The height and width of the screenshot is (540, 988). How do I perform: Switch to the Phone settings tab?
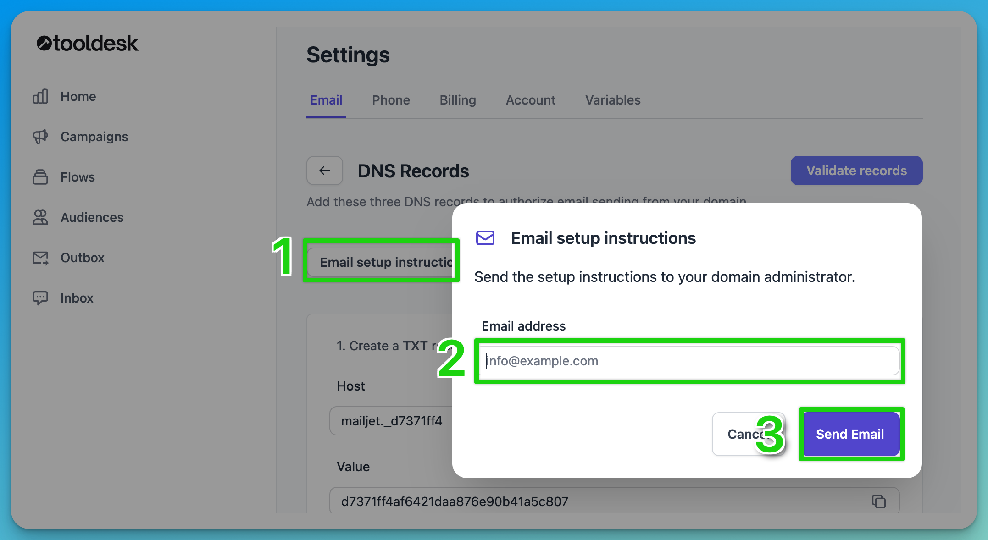coord(391,100)
